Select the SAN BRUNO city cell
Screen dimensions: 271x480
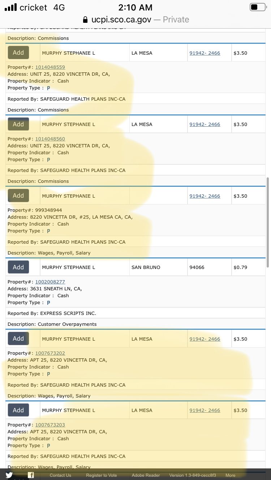coord(158,267)
